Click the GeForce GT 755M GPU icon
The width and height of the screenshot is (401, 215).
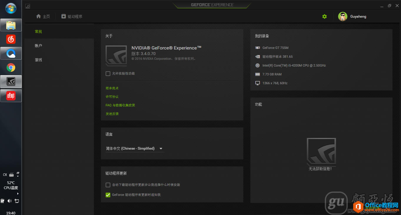coord(257,48)
